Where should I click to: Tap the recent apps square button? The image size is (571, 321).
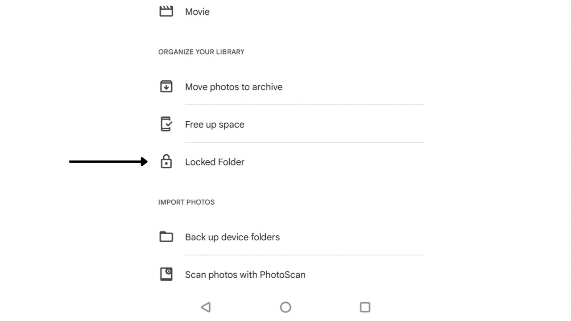click(x=365, y=307)
